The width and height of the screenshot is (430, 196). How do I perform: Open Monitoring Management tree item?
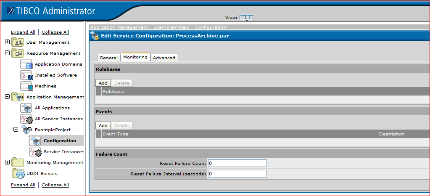tap(55, 162)
